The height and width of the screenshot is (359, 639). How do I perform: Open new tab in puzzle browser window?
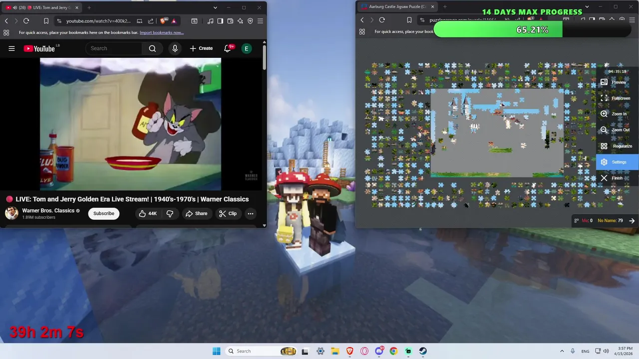click(x=445, y=6)
